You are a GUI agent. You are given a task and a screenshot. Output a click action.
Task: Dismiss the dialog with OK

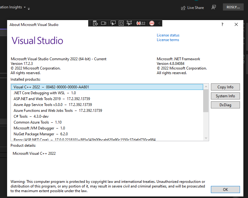pyautogui.click(x=225, y=189)
